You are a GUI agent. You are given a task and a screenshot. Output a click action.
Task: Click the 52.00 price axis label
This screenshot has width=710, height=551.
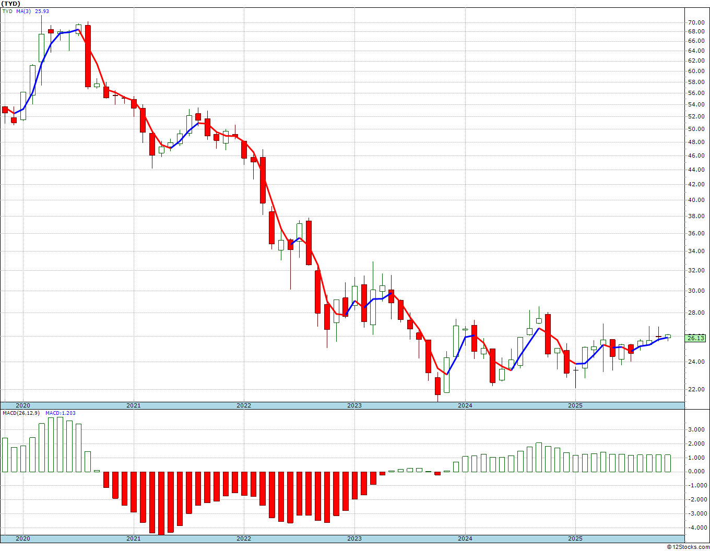tap(696, 116)
